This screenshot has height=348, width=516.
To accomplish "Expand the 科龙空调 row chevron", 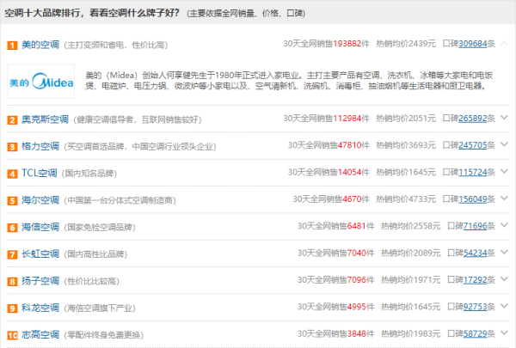I will (504, 306).
